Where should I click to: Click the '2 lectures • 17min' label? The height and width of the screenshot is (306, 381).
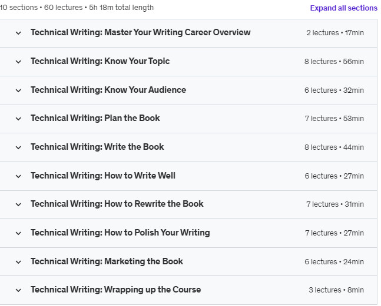pyautogui.click(x=335, y=33)
